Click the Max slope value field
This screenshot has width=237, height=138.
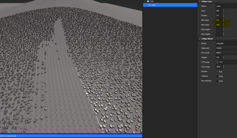coord(219,24)
